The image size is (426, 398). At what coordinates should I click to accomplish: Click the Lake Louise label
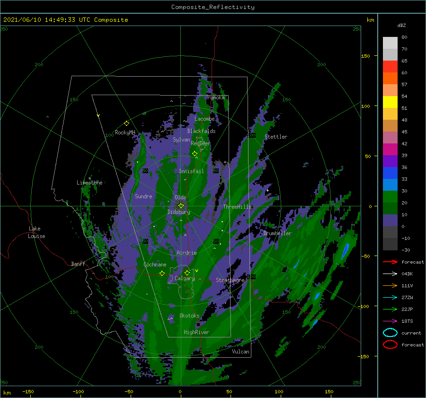[36, 232]
